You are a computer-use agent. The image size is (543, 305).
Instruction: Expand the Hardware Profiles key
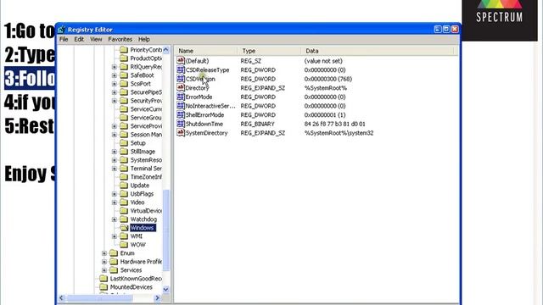click(104, 262)
